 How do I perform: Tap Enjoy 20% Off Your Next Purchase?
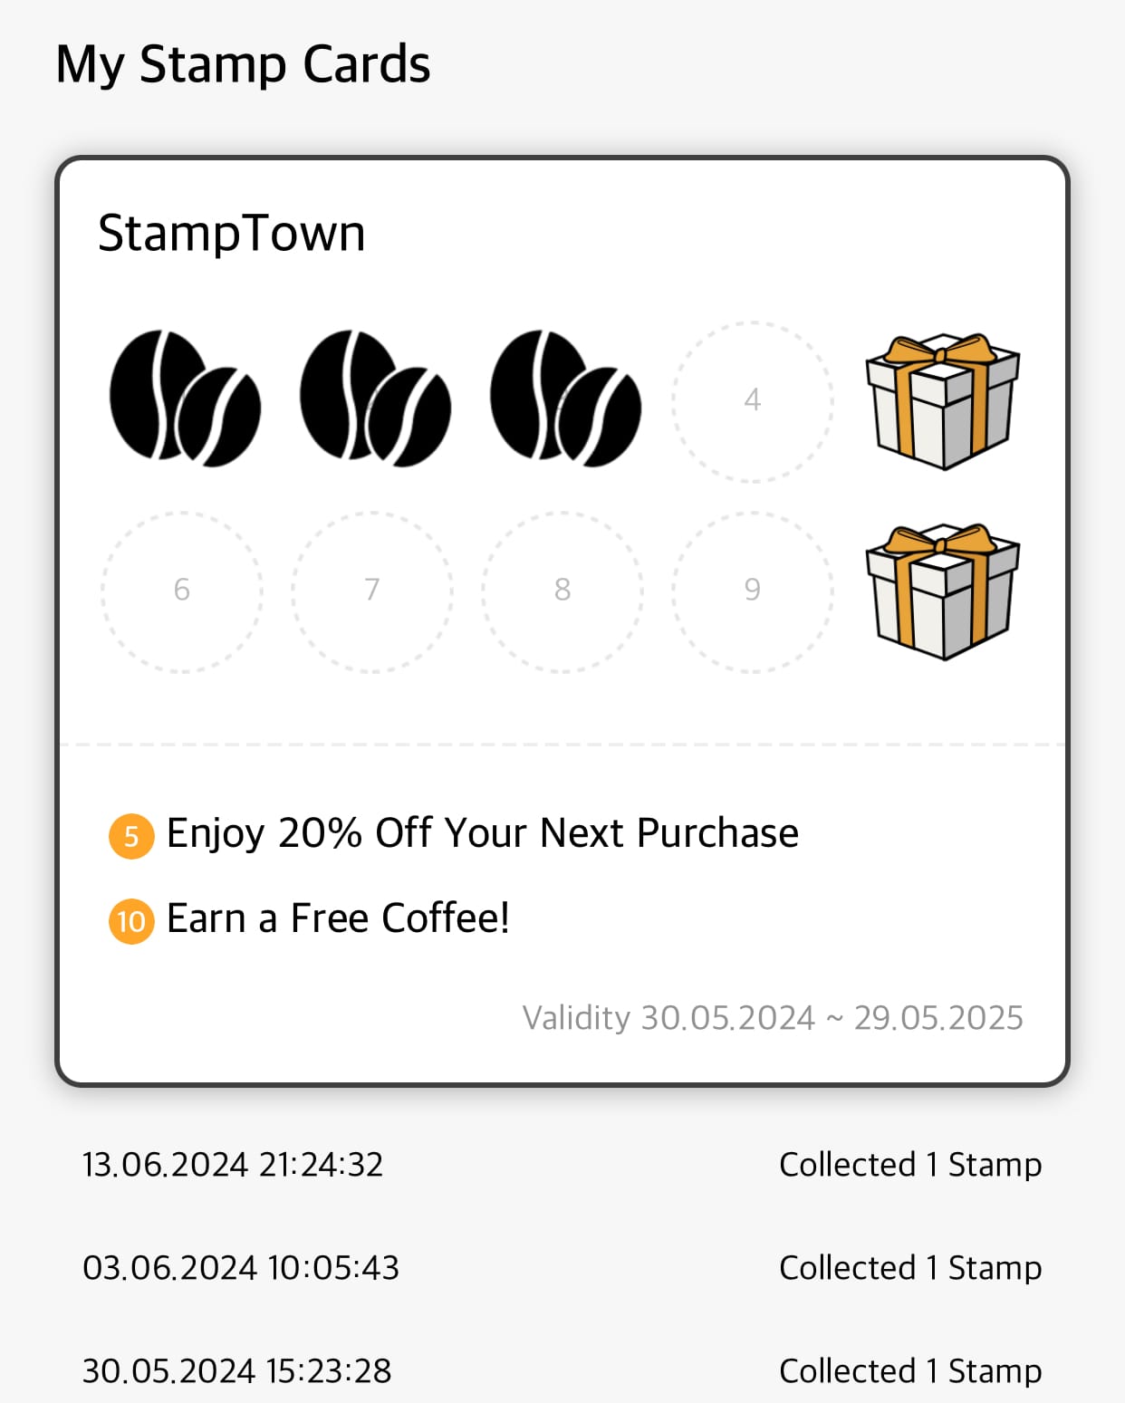[482, 833]
